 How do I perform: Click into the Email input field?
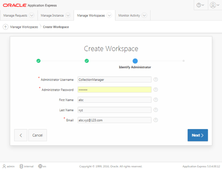click(114, 120)
